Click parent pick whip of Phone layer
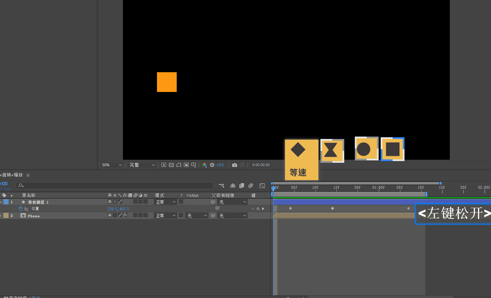Viewport: 491px width, 298px height. coord(213,216)
